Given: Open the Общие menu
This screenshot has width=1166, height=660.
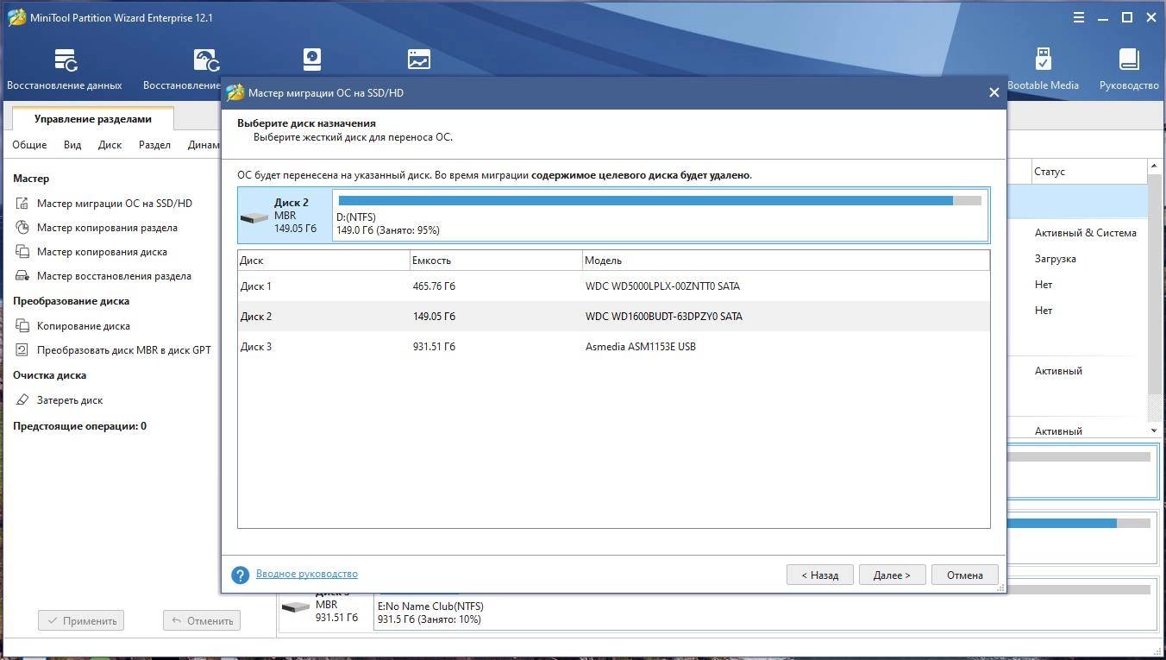Looking at the screenshot, I should coord(29,145).
